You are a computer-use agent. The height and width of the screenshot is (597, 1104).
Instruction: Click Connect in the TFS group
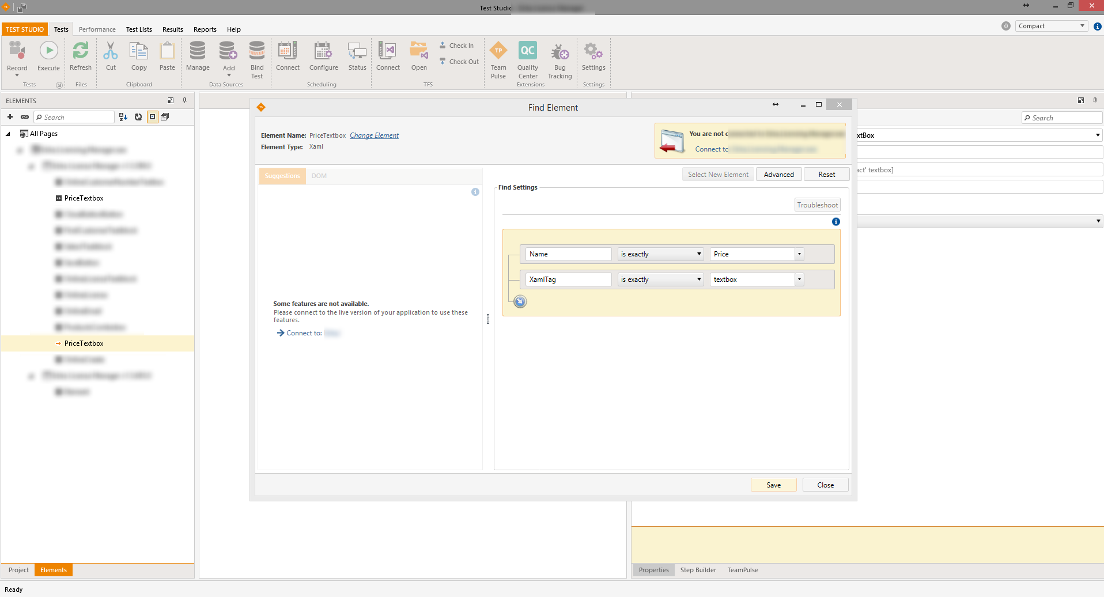(388, 51)
